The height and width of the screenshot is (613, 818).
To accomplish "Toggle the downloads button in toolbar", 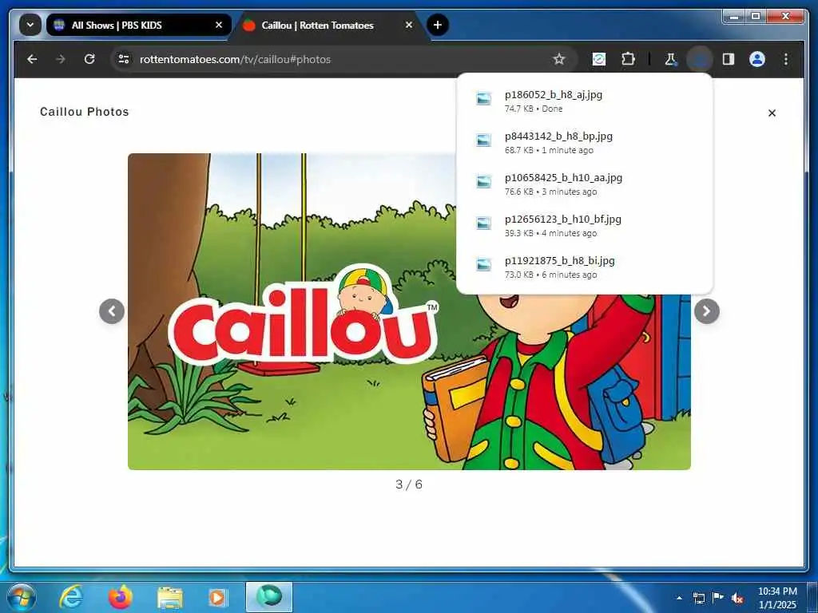I will click(700, 59).
